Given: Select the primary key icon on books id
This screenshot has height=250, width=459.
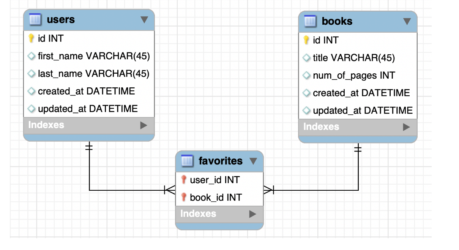Looking at the screenshot, I should tap(306, 40).
